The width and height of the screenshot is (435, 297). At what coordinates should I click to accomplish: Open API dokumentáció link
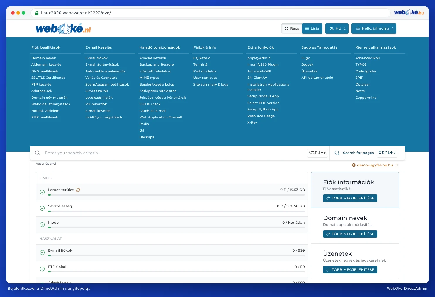pyautogui.click(x=317, y=78)
